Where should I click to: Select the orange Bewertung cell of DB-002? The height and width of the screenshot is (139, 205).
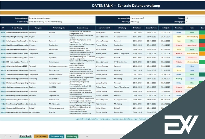202,37
